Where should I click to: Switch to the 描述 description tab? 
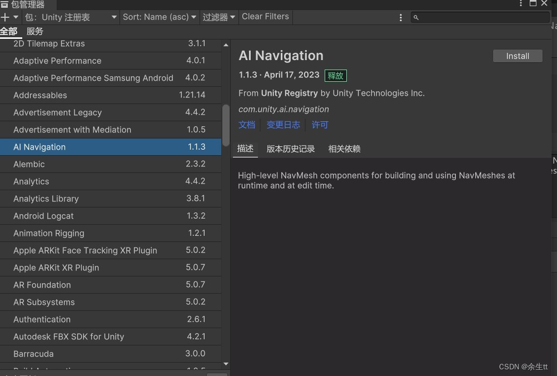pyautogui.click(x=246, y=149)
